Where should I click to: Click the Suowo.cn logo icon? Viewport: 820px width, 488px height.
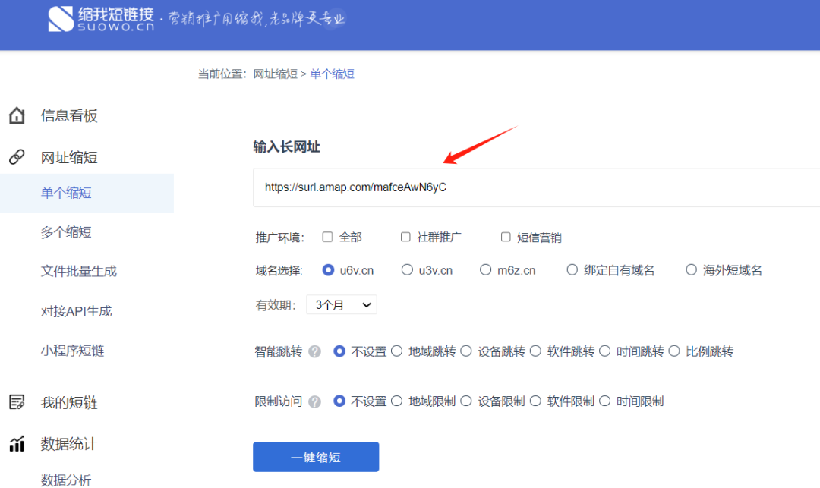coord(61,19)
